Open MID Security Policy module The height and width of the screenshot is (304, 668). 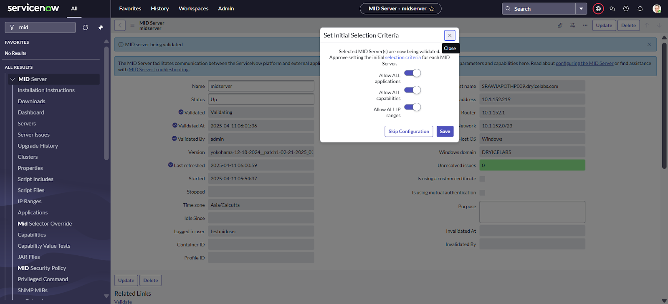pos(42,268)
